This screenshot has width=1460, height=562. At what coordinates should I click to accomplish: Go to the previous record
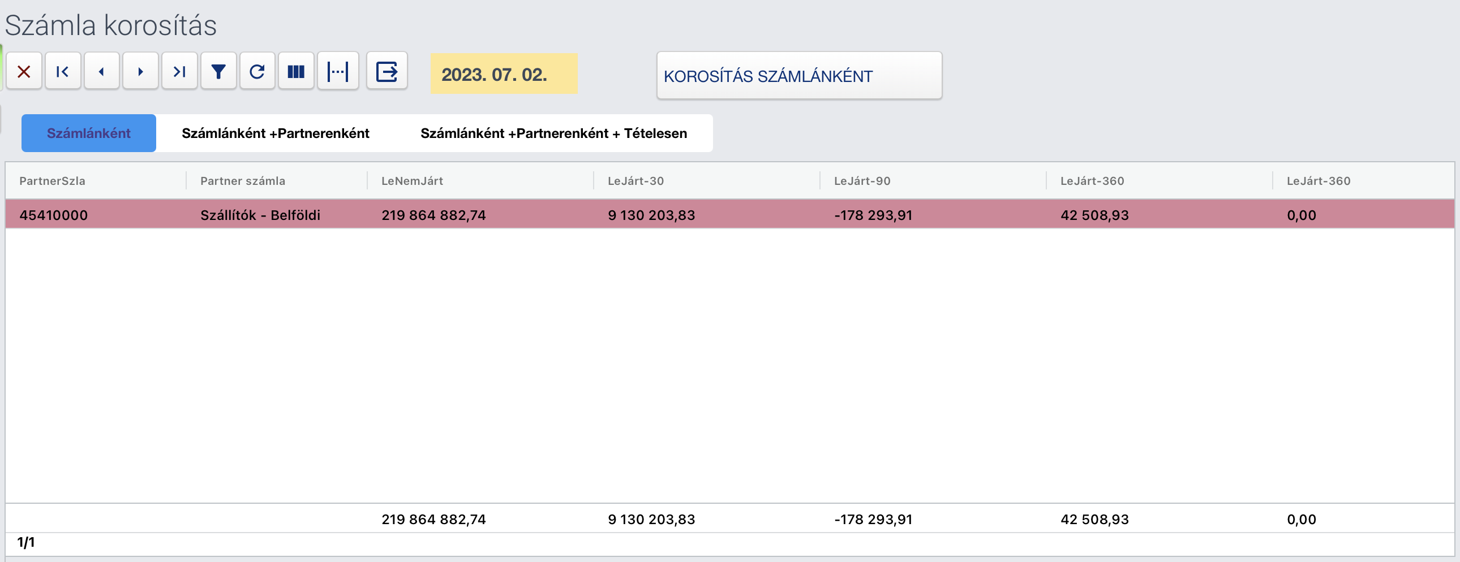(101, 71)
